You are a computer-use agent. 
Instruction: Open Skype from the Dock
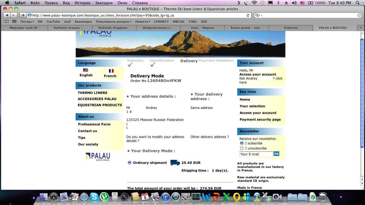click(94, 197)
